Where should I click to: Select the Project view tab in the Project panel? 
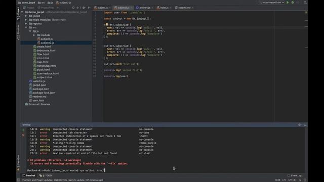pos(28,8)
